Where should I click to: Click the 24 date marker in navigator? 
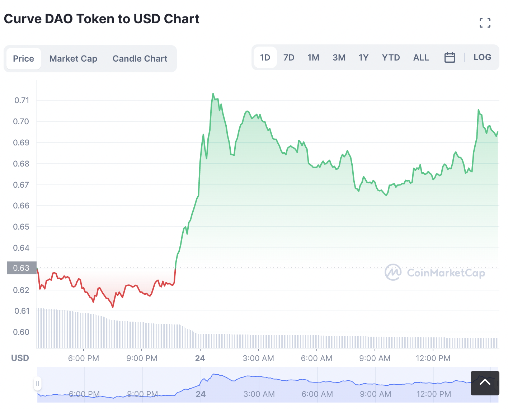coord(201,394)
